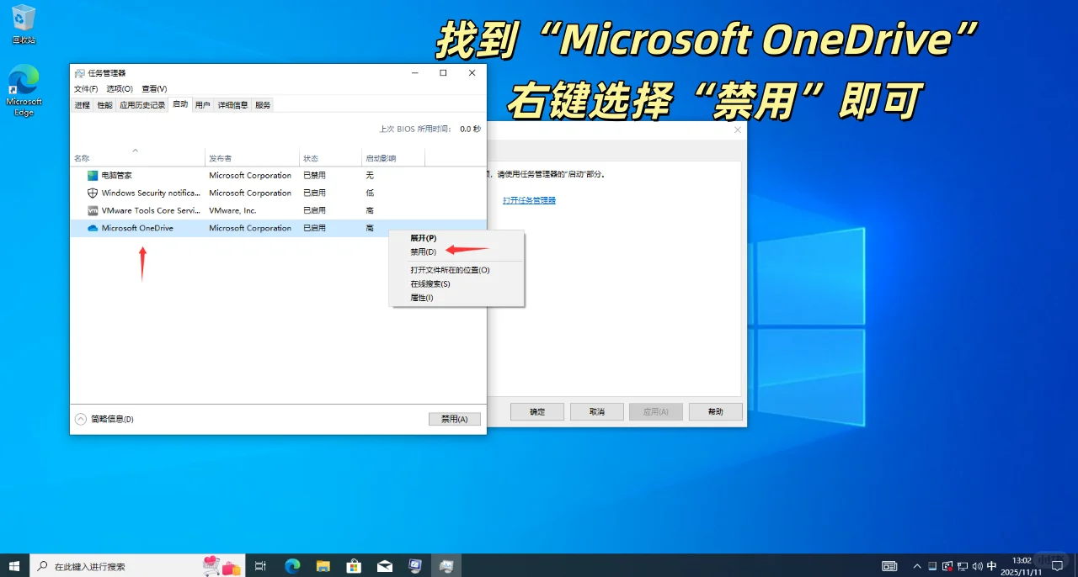Click Cancel (取消) in the background dialog
This screenshot has width=1078, height=577.
pyautogui.click(x=597, y=411)
